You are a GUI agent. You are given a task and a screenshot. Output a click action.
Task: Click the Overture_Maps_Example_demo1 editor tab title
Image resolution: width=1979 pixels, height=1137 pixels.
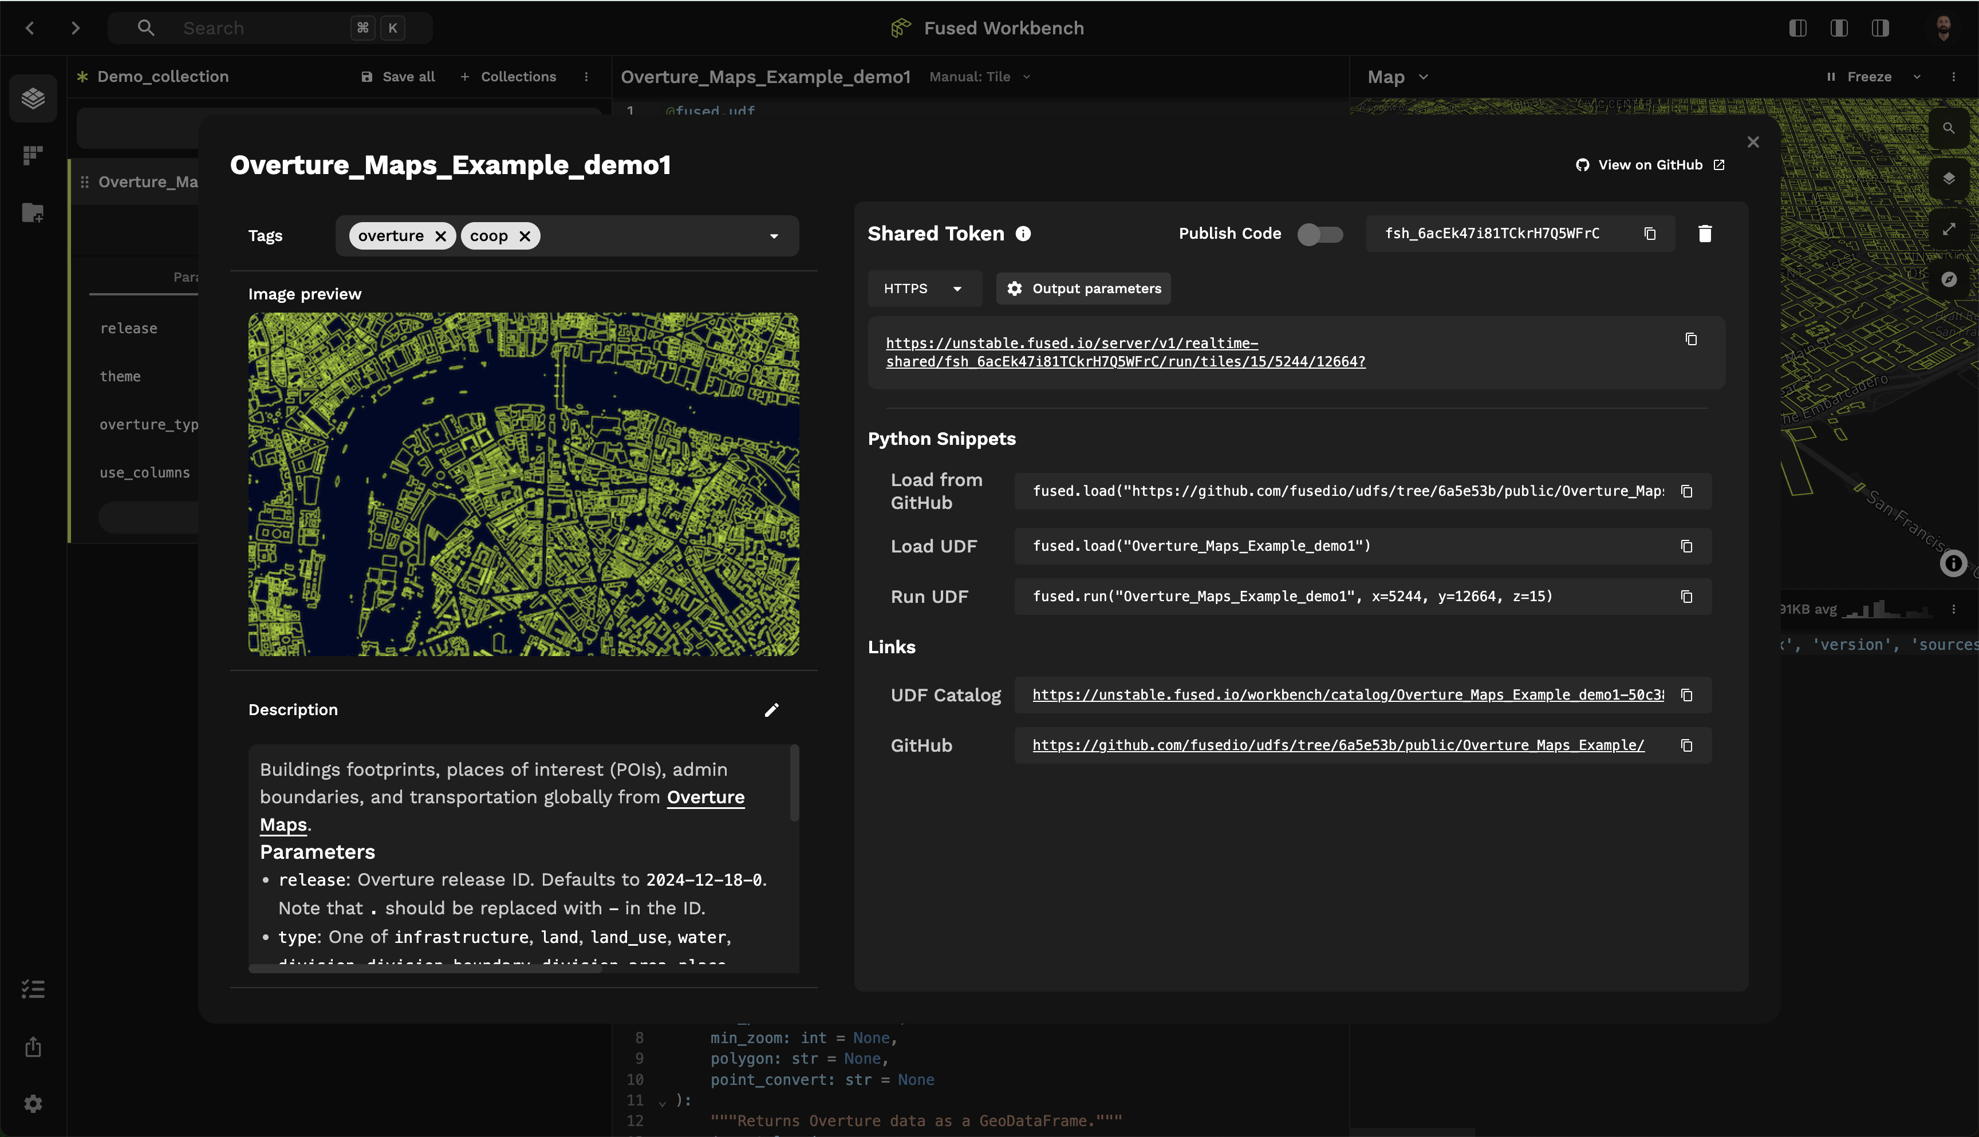[766, 77]
